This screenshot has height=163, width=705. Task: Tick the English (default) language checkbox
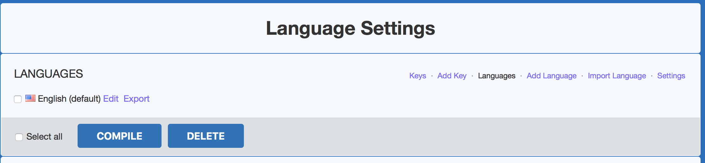18,99
